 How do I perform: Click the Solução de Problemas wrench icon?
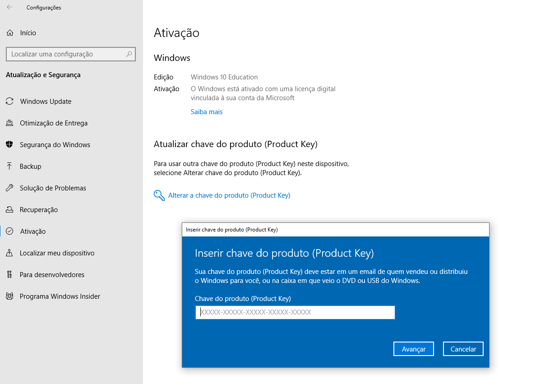pyautogui.click(x=9, y=188)
